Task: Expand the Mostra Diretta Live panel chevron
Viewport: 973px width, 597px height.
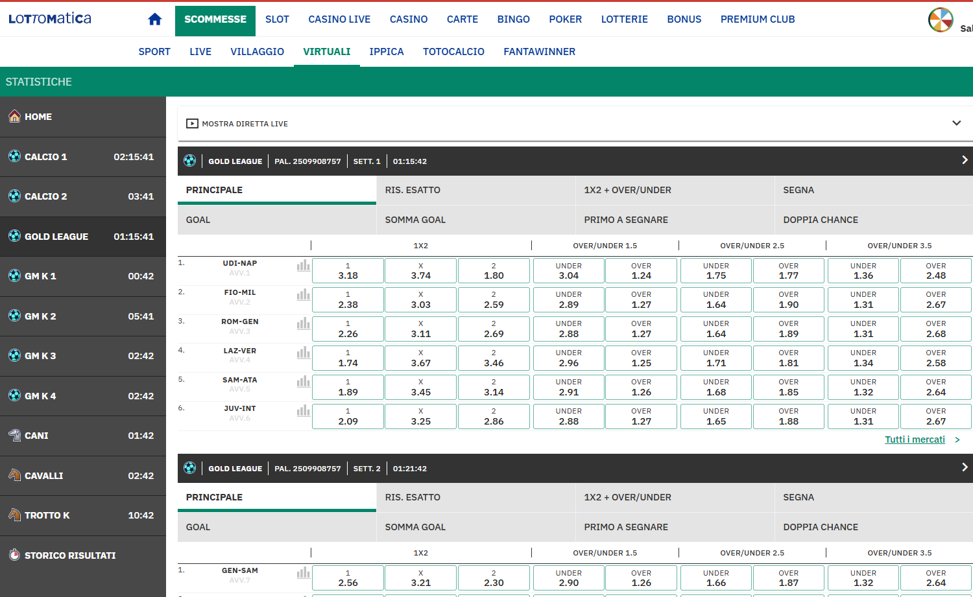Action: (956, 123)
